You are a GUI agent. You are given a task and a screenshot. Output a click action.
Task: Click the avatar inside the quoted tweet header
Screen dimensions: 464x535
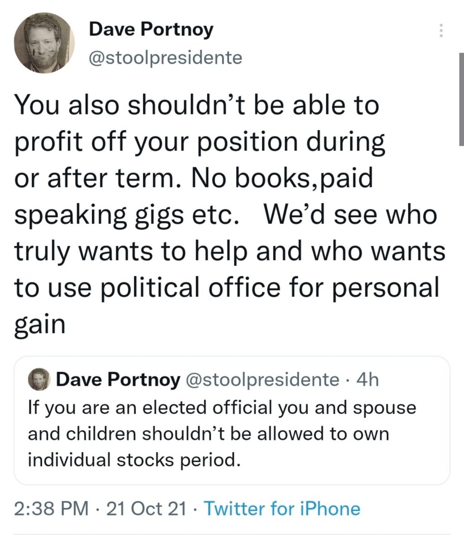(x=40, y=379)
